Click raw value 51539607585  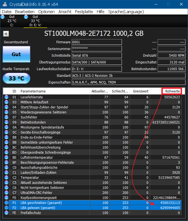169,177
